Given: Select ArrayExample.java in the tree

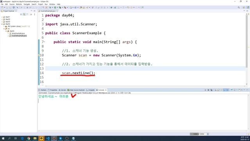Looking at the screenshot, I should click(x=18, y=33).
